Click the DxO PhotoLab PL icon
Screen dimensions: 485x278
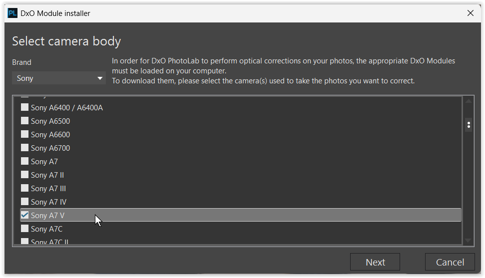tap(12, 13)
